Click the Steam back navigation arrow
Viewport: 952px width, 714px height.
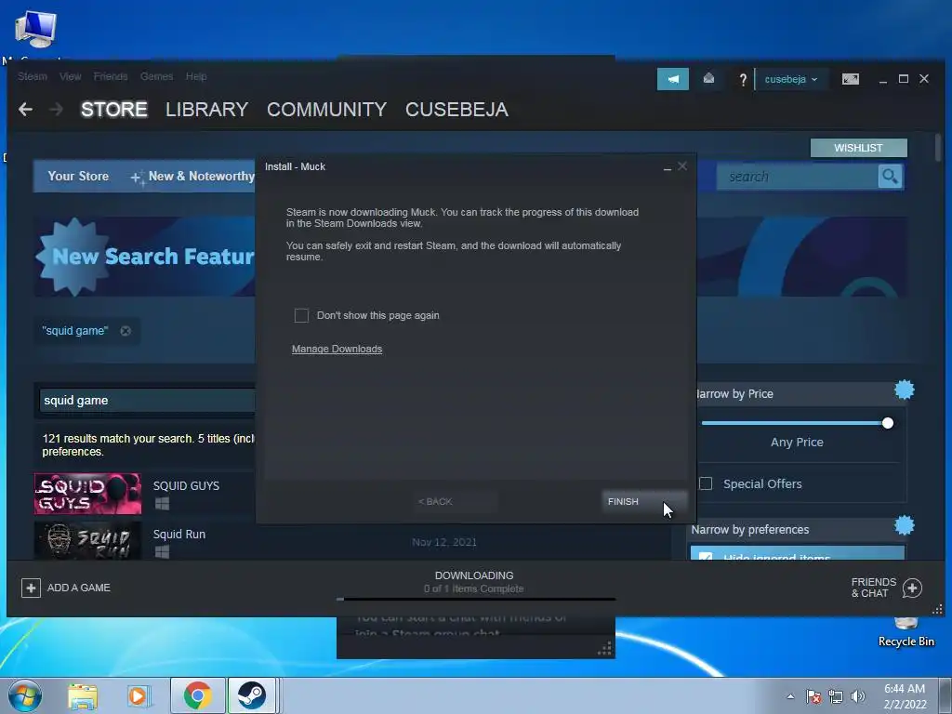pos(25,110)
